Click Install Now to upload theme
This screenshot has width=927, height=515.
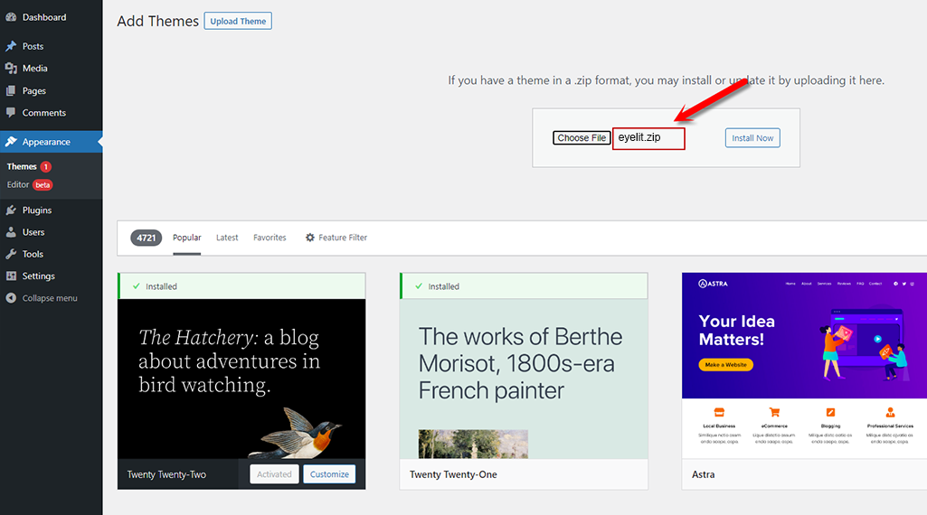pyautogui.click(x=752, y=138)
